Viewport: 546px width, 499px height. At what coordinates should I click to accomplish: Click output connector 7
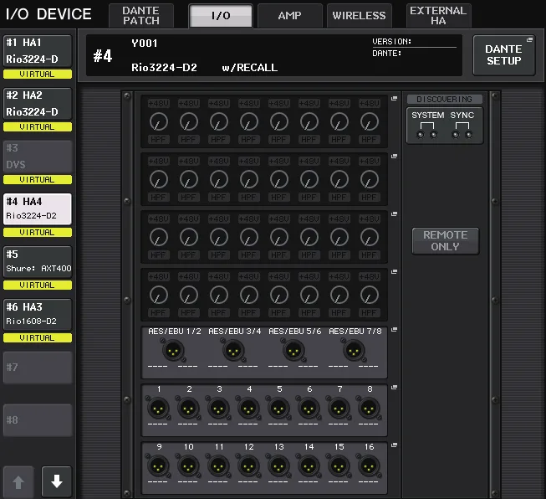coord(339,408)
